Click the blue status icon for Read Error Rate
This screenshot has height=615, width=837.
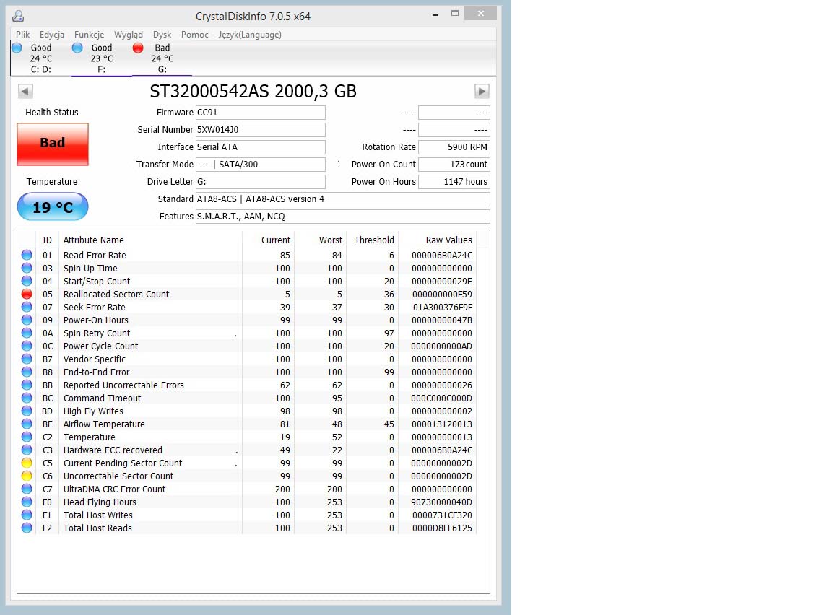point(27,255)
